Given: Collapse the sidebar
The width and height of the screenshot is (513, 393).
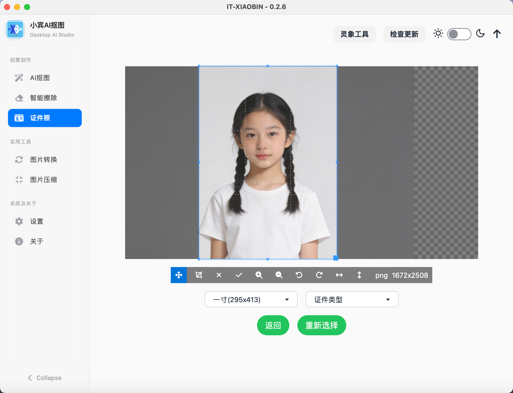Looking at the screenshot, I should (45, 378).
